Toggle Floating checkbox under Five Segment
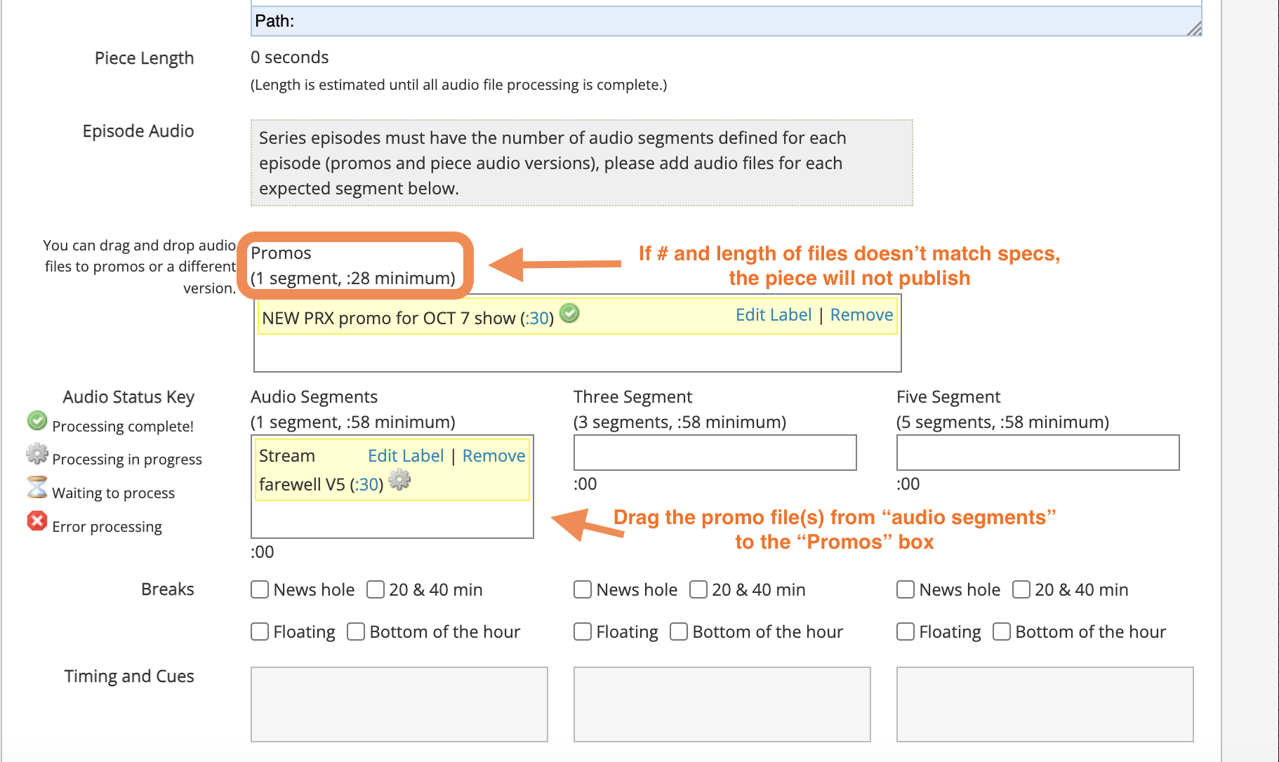This screenshot has width=1279, height=762. click(906, 631)
